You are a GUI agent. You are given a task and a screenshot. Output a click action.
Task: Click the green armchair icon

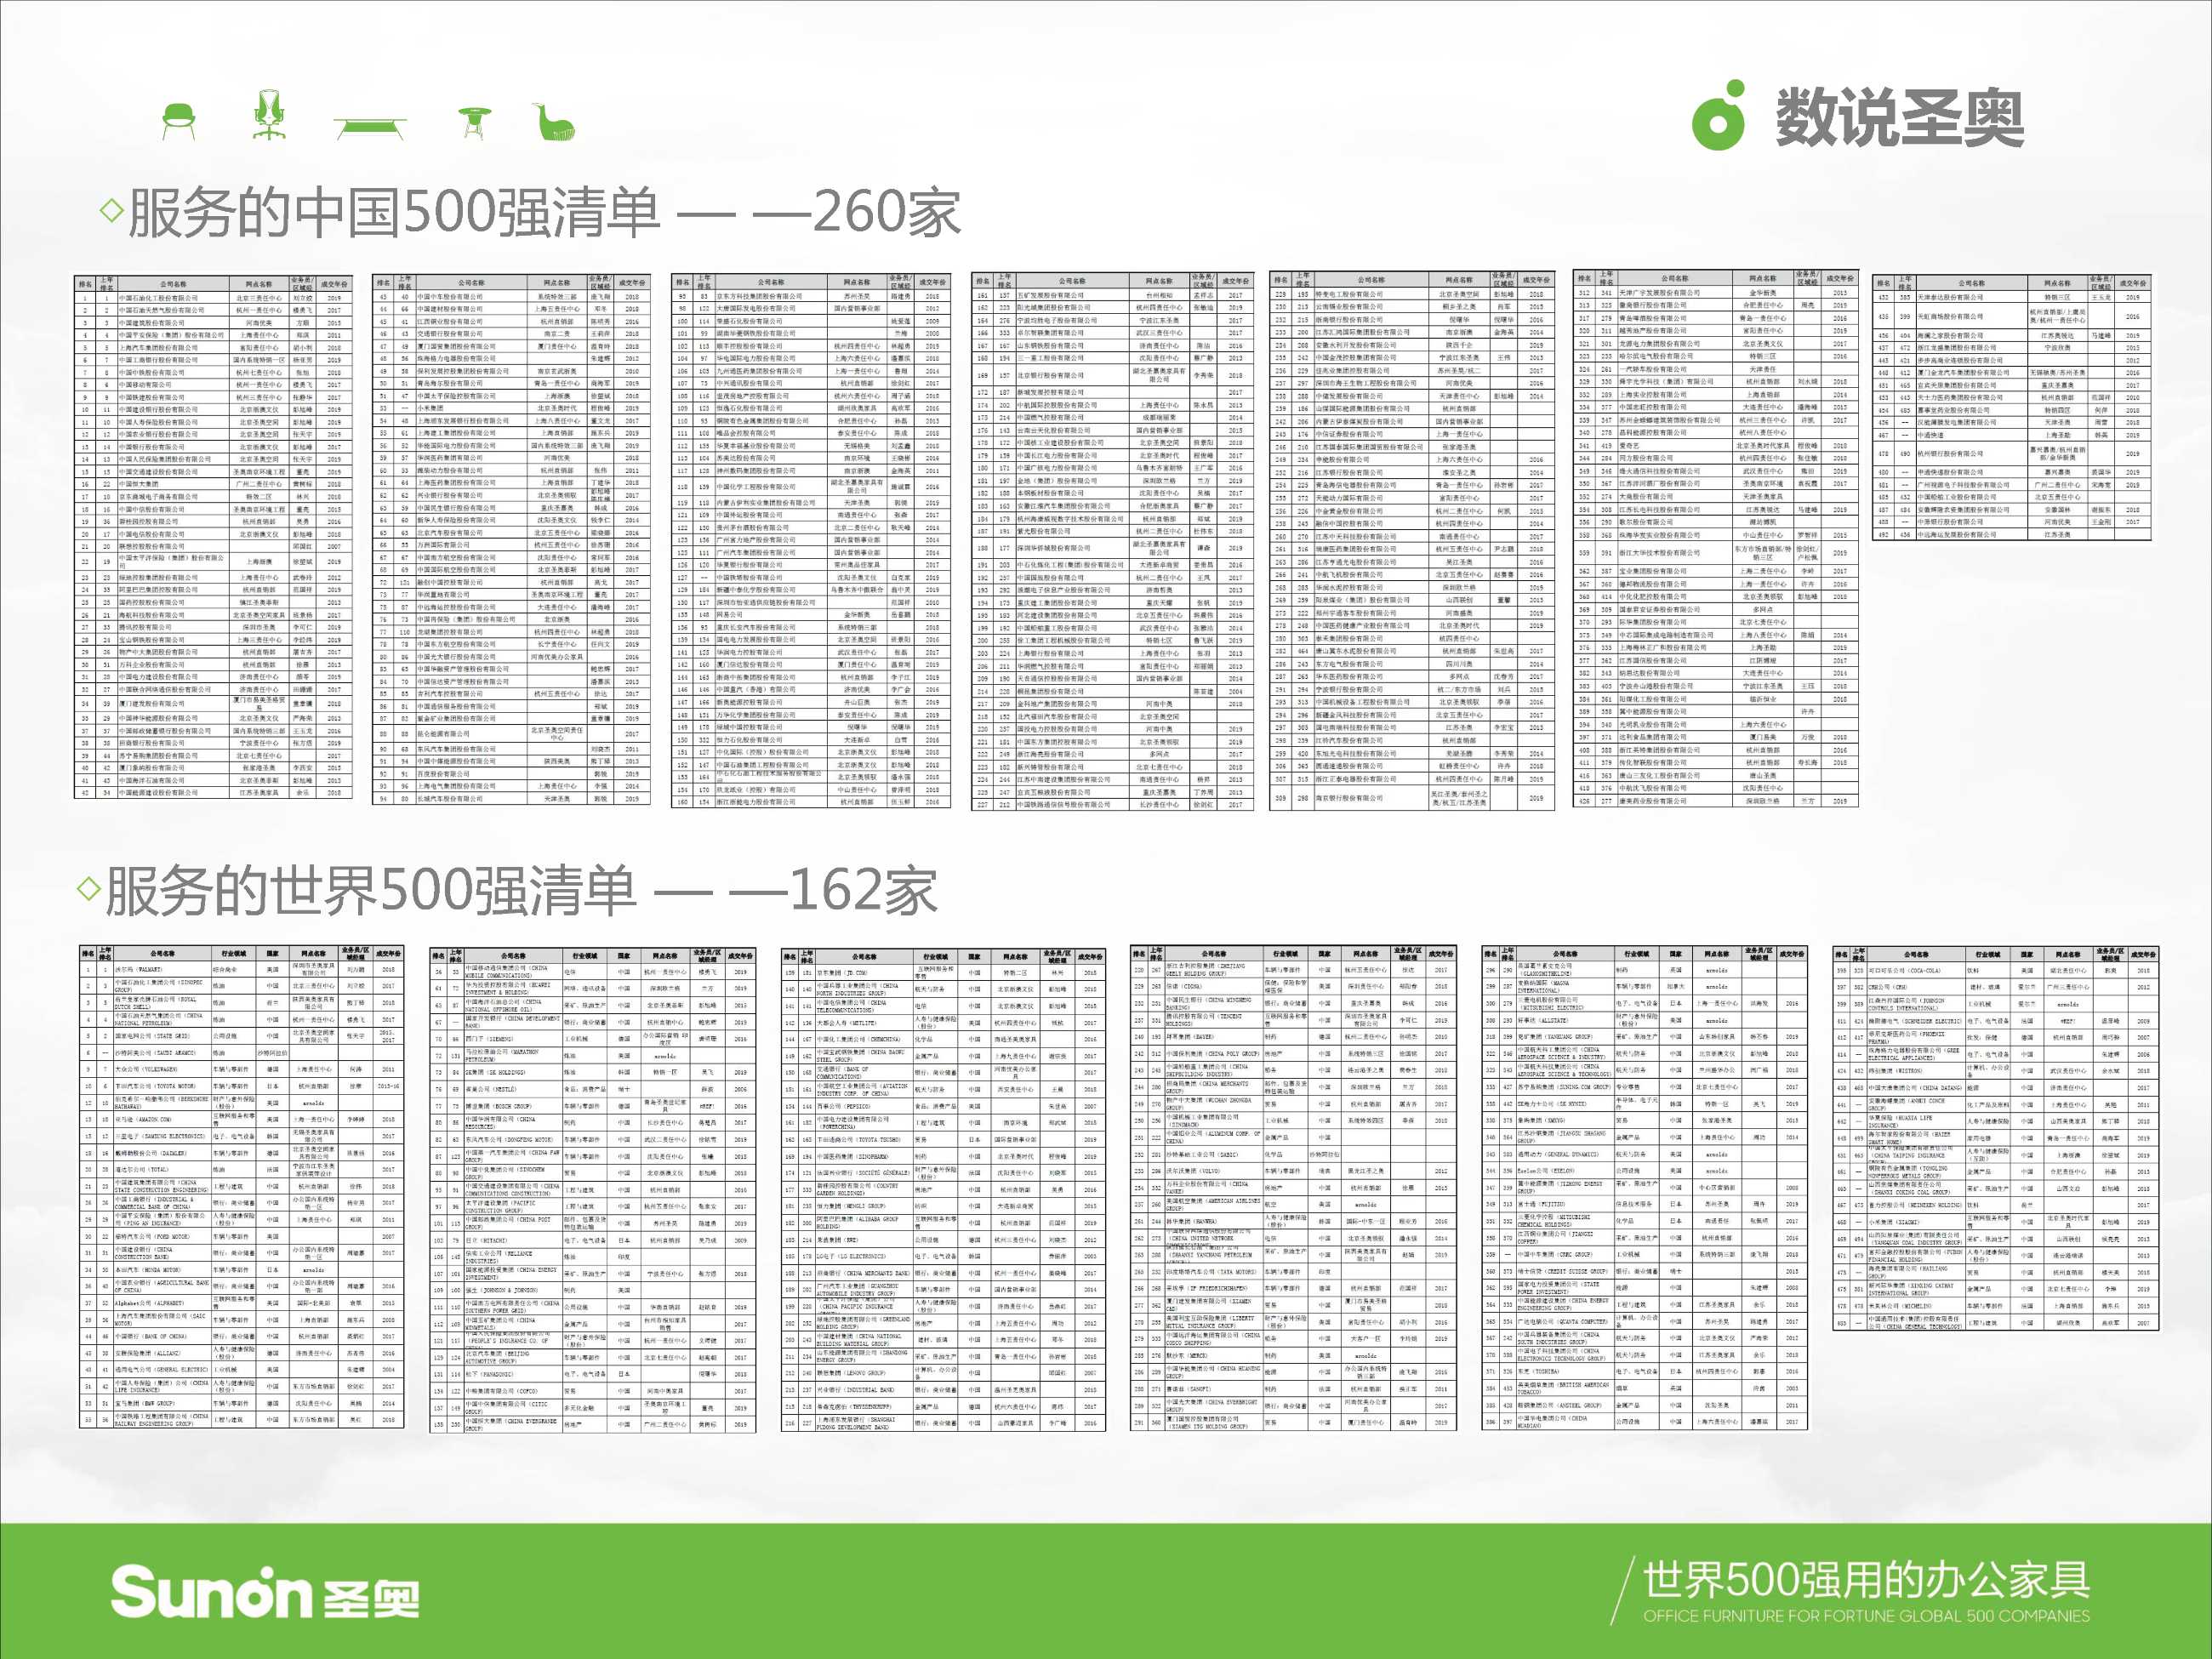[x=178, y=120]
